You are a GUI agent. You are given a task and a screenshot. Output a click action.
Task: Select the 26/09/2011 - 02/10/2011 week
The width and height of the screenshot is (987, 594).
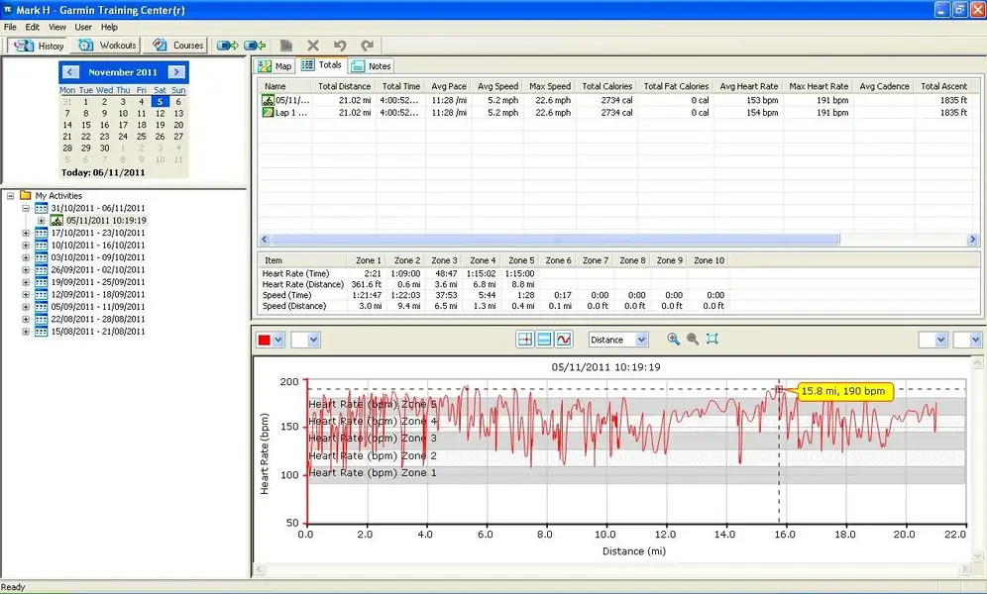tap(97, 269)
